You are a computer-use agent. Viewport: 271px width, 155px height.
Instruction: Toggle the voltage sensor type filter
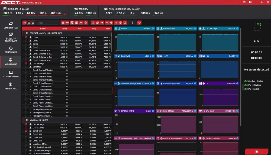point(98,23)
